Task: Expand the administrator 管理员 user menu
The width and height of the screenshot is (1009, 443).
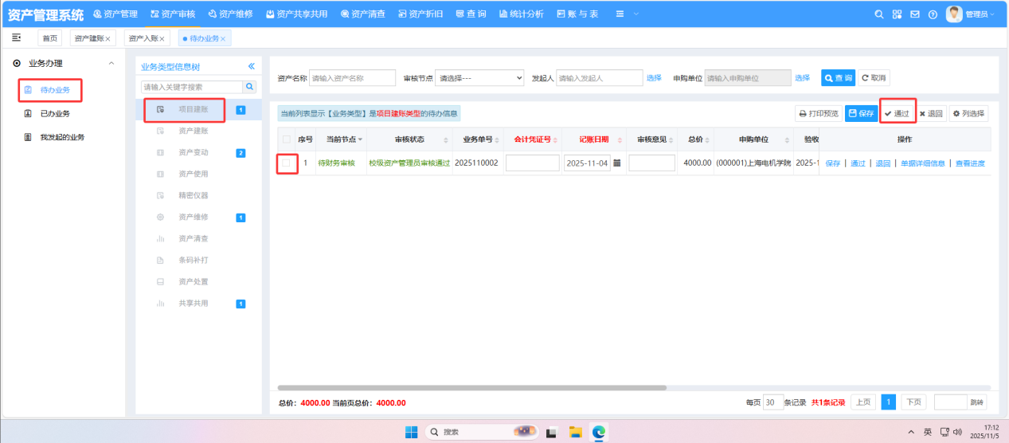Action: (971, 14)
